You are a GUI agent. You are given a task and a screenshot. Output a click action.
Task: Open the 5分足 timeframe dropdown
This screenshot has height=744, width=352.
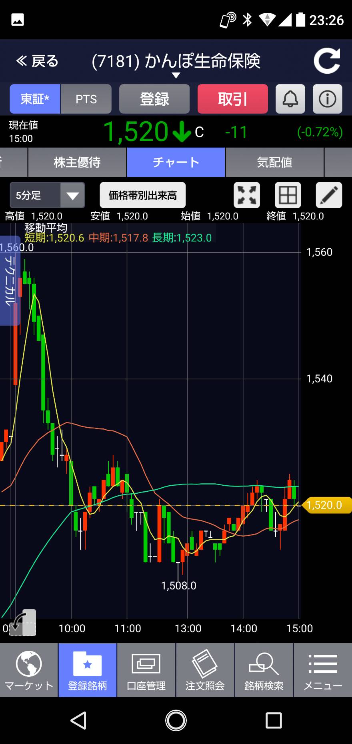[x=47, y=195]
